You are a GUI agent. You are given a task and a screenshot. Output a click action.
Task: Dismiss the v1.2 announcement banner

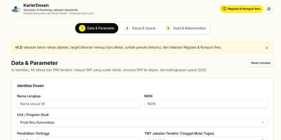click(x=267, y=48)
